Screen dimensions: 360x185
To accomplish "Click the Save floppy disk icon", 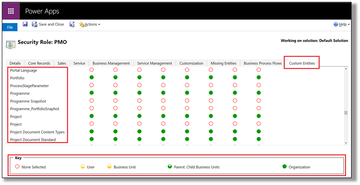I will 25,24.
